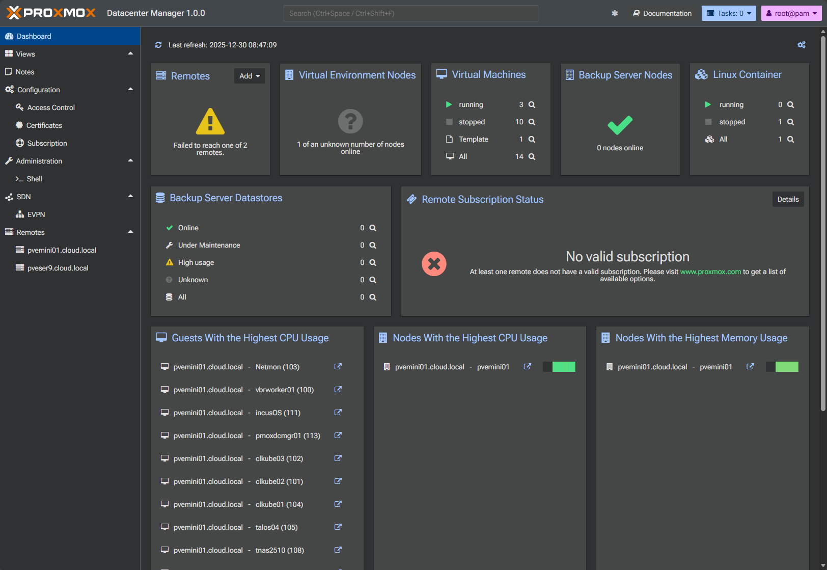The width and height of the screenshot is (827, 570).
Task: Open the root@pam user menu
Action: click(791, 13)
